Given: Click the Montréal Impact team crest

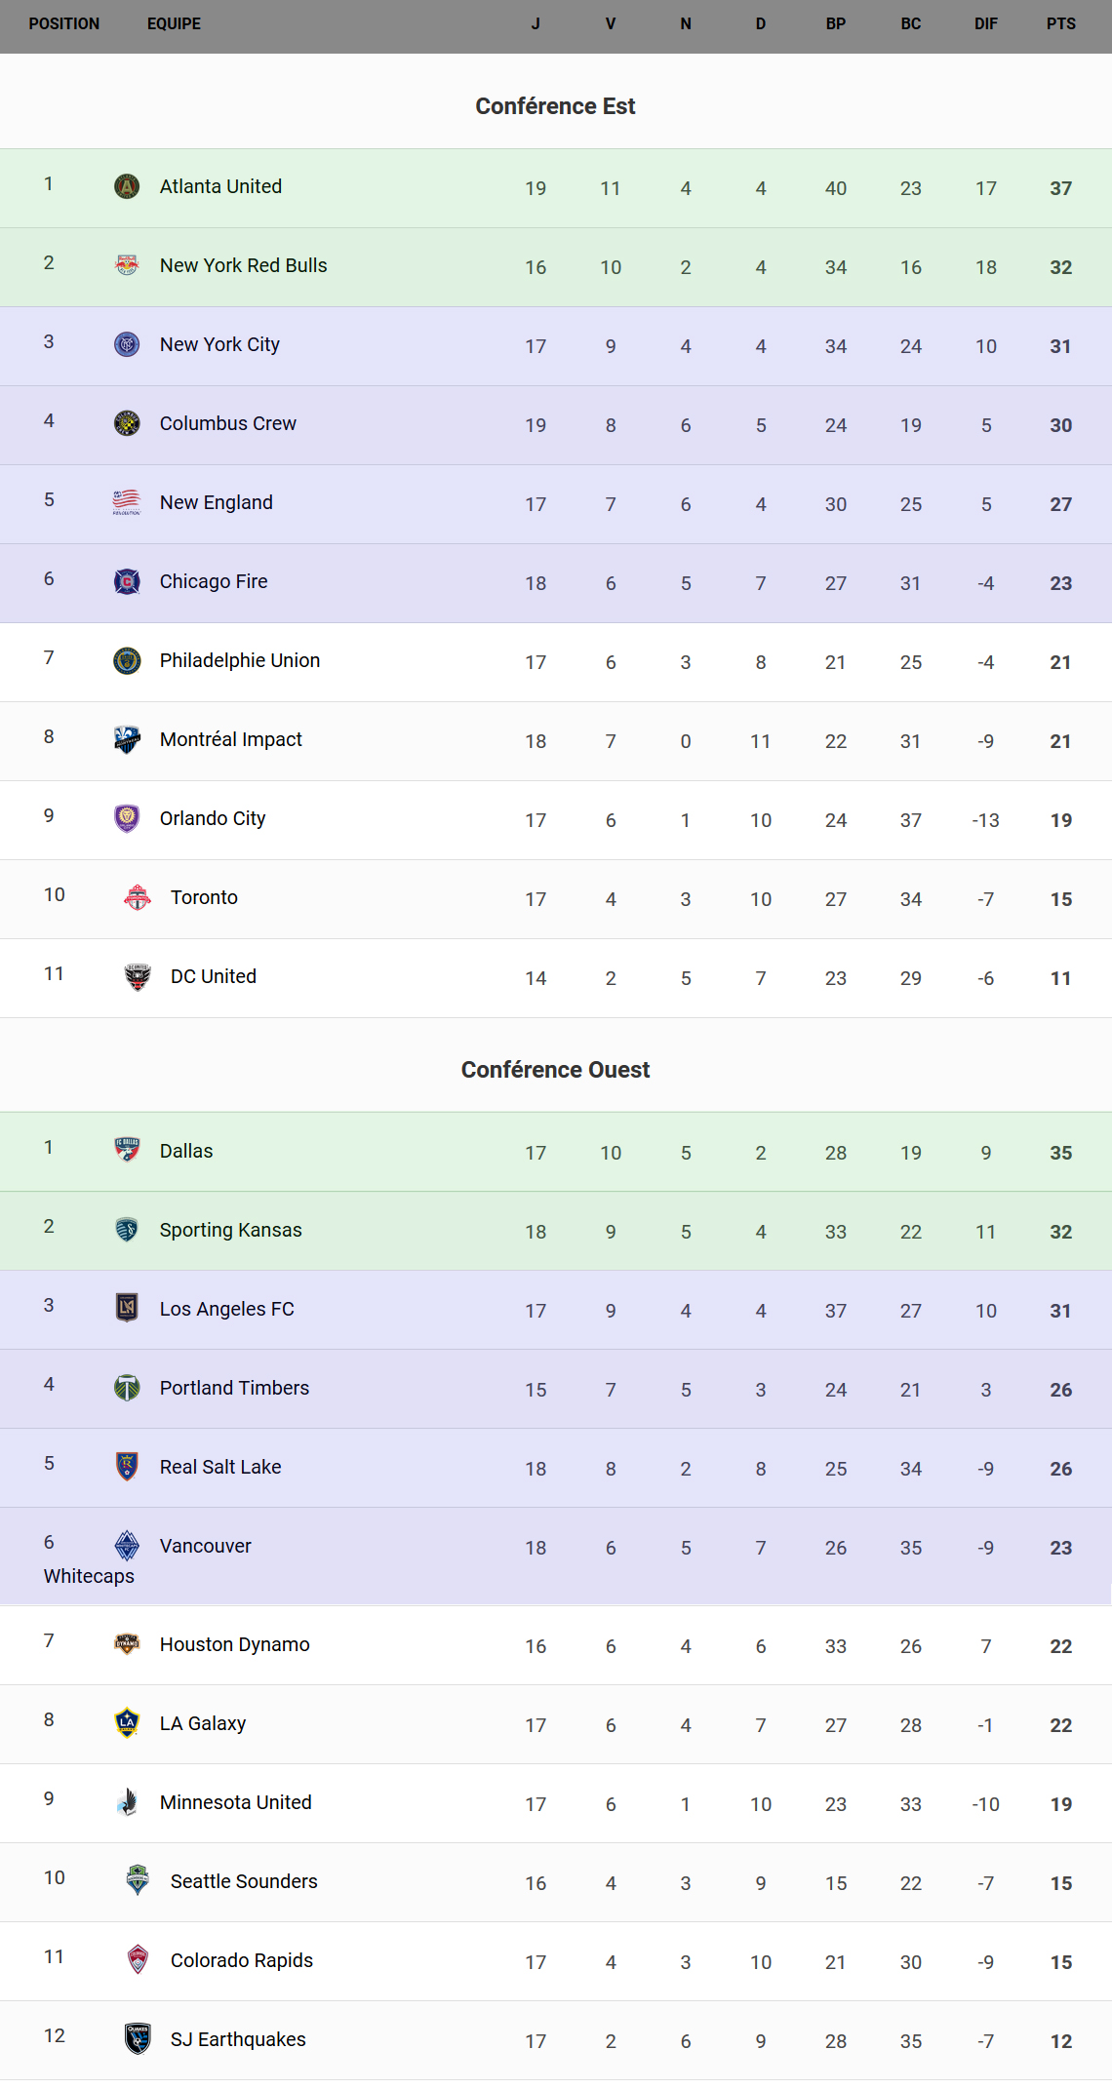Looking at the screenshot, I should click(x=127, y=739).
